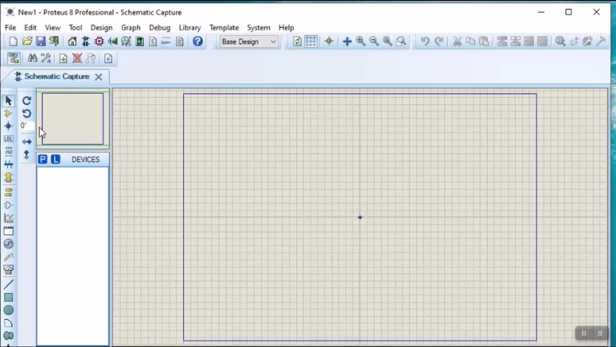Click the Zoom In magnifier icon
The width and height of the screenshot is (616, 347).
[360, 41]
